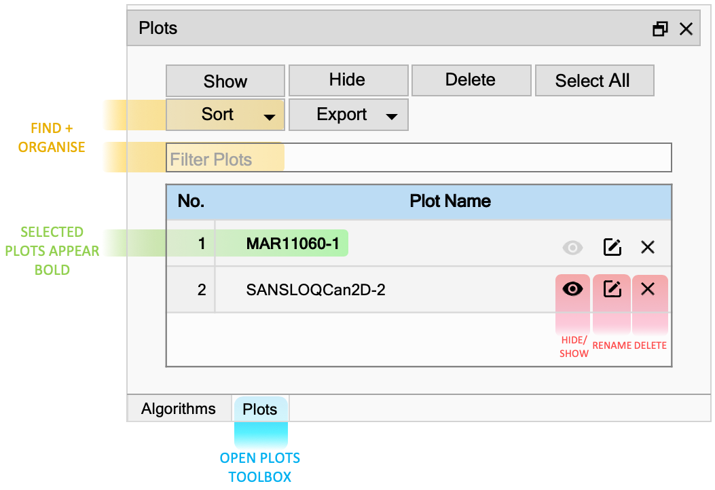Click the Plot Name column header
The image size is (715, 490).
click(450, 201)
